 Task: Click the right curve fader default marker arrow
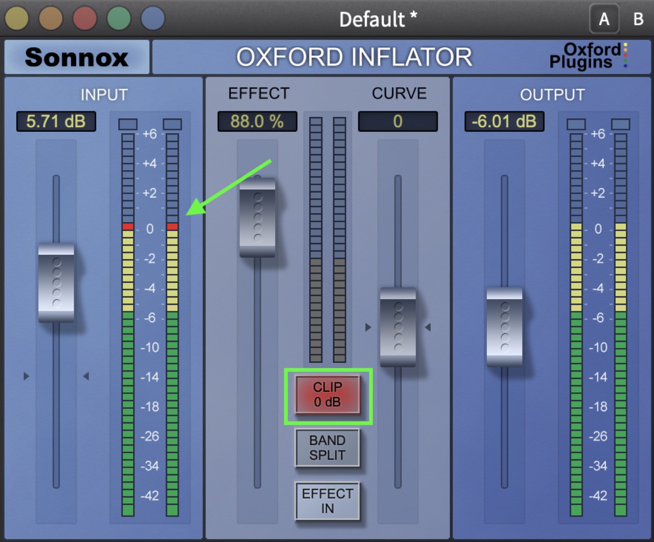click(428, 327)
